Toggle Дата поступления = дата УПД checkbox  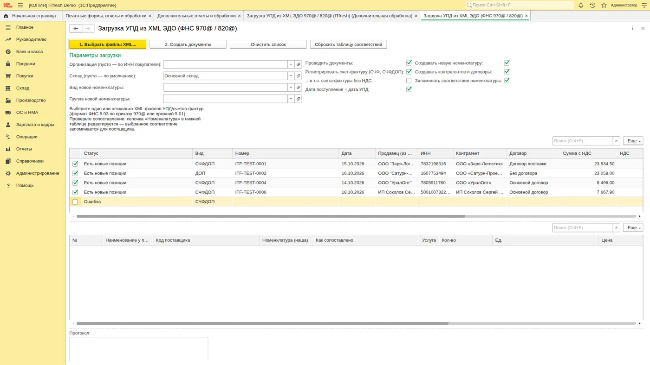(409, 89)
